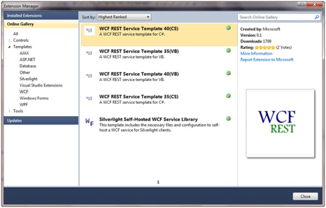Viewport: 326px width, 208px height.
Task: Click the WCF REST Template 40(CS) icon
Action: click(90, 31)
